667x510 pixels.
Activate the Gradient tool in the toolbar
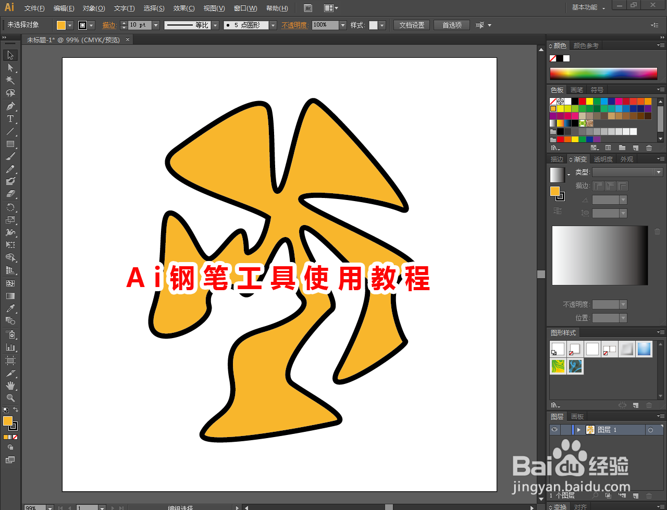[x=9, y=295]
